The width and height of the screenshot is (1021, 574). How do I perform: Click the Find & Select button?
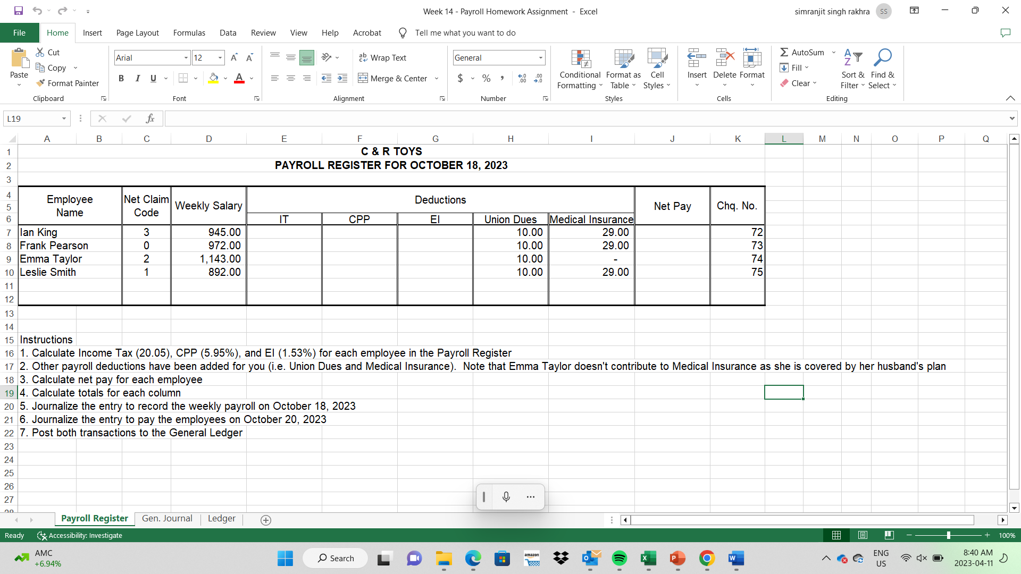click(882, 68)
